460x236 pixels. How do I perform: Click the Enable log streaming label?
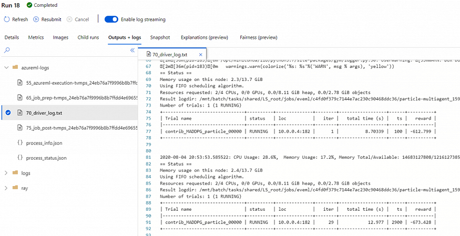(143, 19)
